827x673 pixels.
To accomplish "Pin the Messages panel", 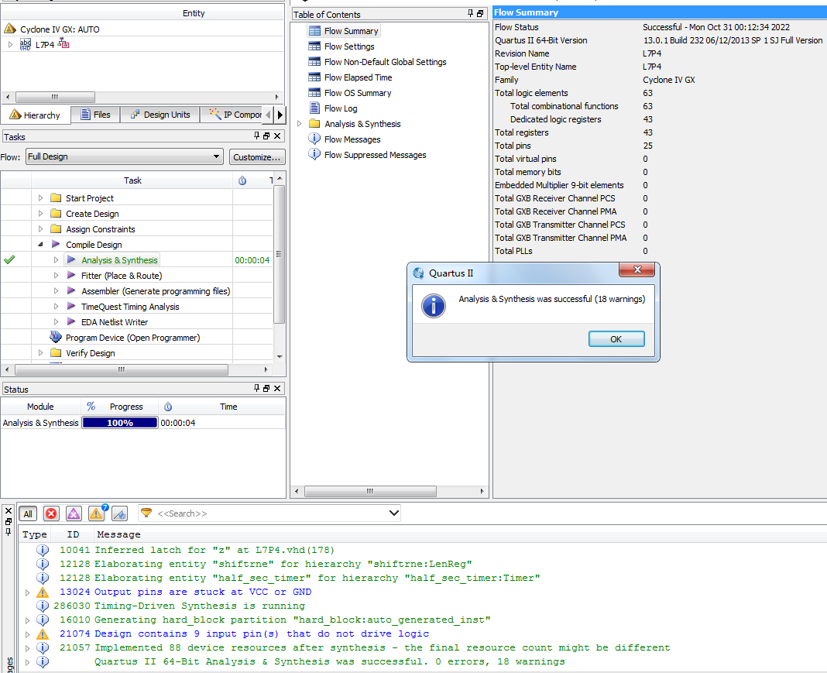I will coord(9,531).
